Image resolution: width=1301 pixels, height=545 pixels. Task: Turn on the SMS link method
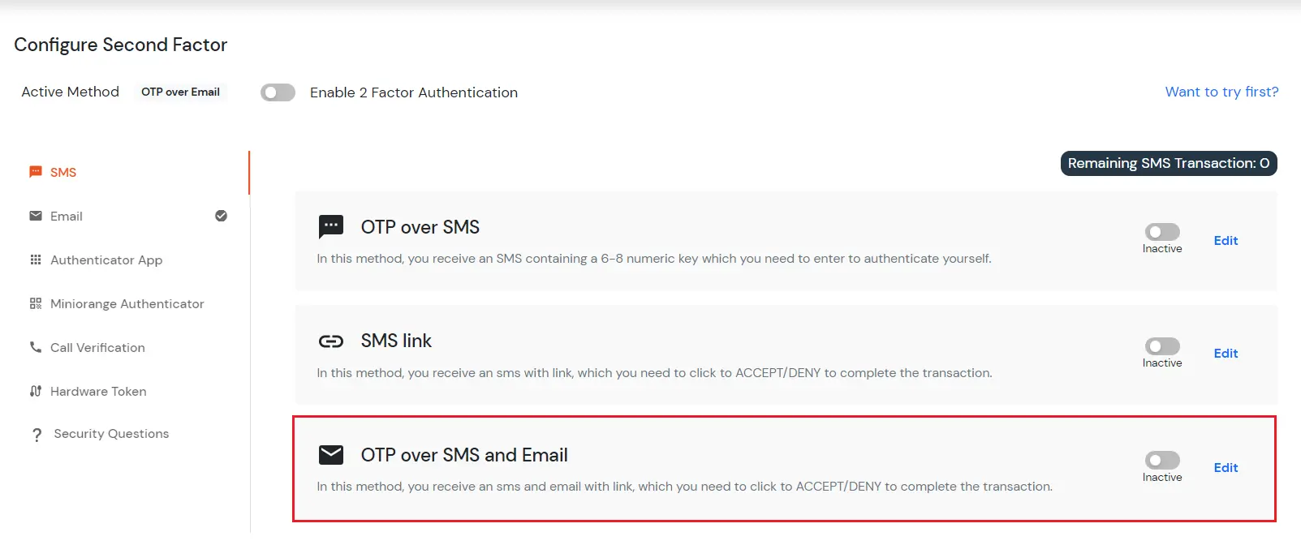coord(1162,345)
